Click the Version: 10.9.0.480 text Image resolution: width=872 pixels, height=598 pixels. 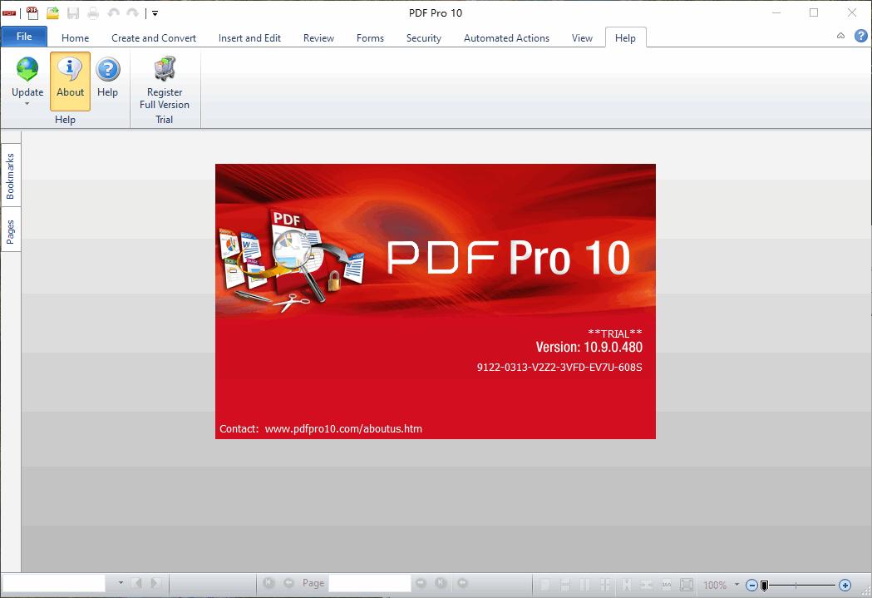click(x=589, y=347)
